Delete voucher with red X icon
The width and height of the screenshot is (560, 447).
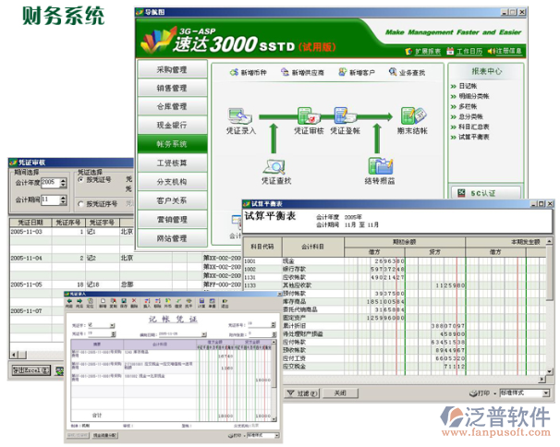pyautogui.click(x=134, y=303)
